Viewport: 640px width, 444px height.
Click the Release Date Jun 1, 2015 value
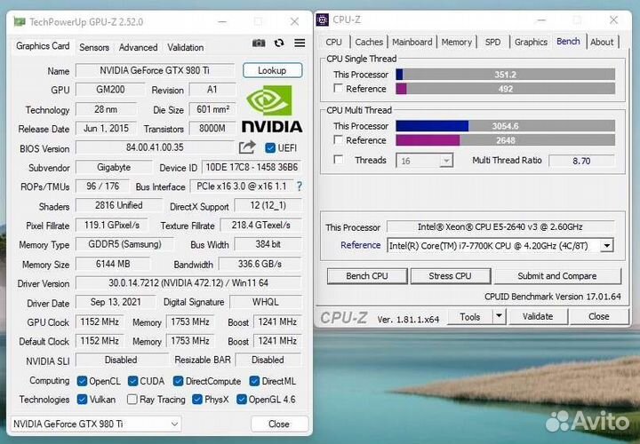coord(106,129)
